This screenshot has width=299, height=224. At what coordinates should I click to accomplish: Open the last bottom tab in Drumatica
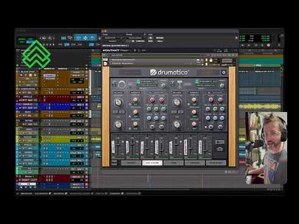(216, 163)
